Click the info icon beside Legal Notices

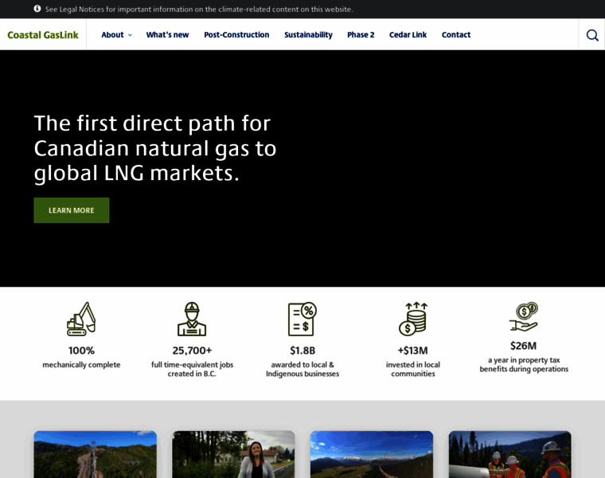coord(37,9)
